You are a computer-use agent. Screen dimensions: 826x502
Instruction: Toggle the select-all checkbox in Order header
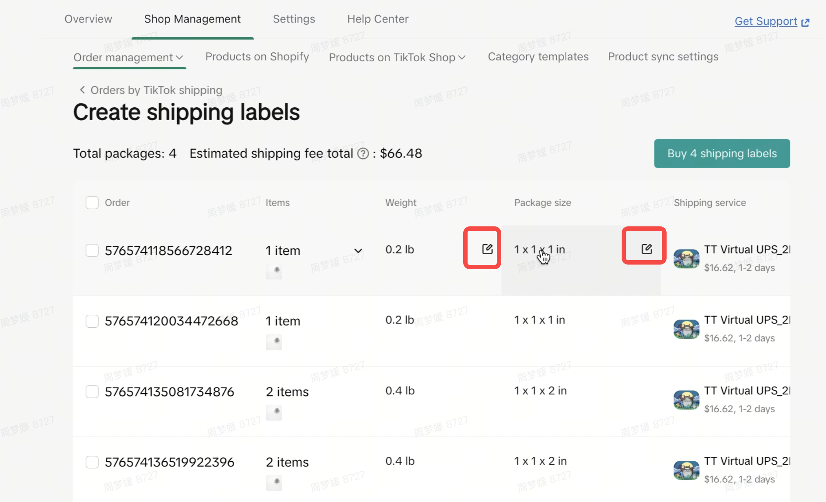pos(92,203)
